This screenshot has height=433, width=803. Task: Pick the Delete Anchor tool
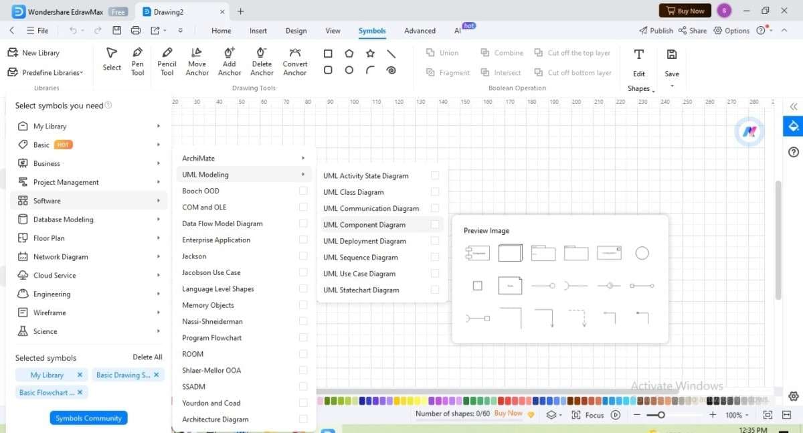pyautogui.click(x=262, y=61)
